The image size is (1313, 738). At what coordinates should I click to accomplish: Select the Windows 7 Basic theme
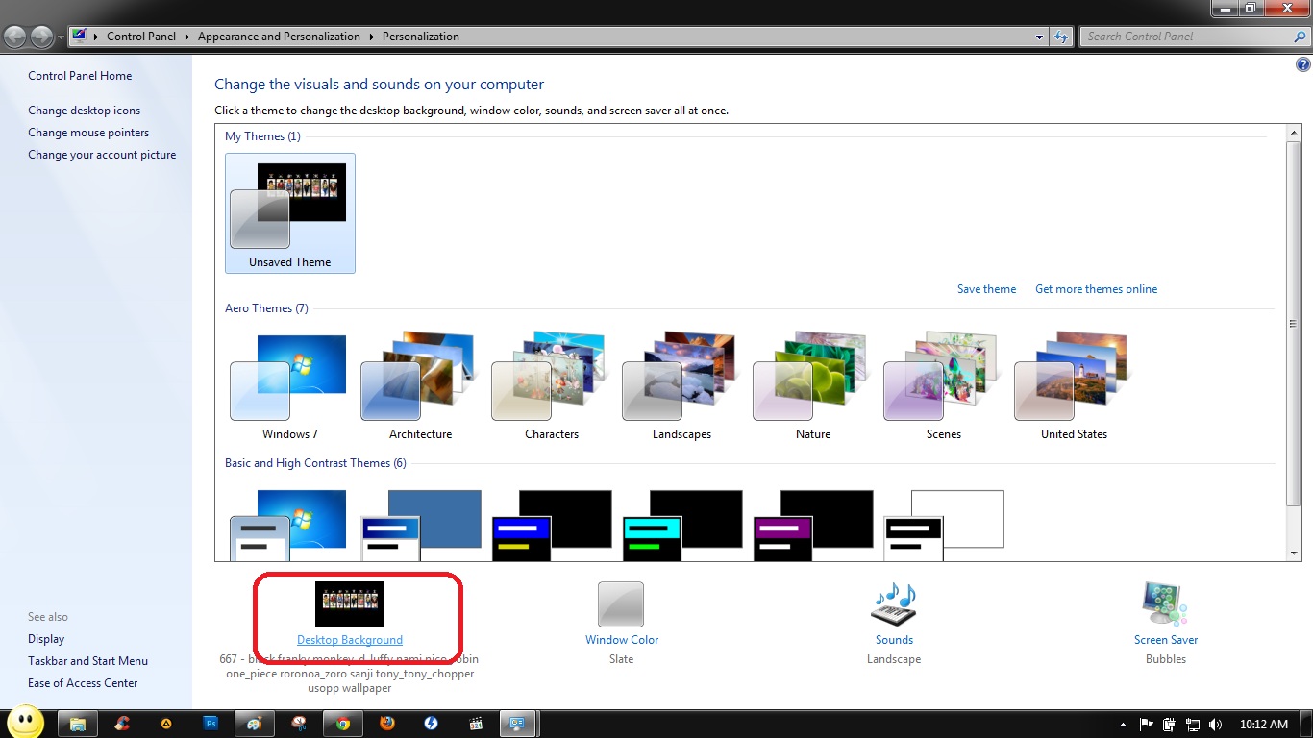[x=289, y=525]
